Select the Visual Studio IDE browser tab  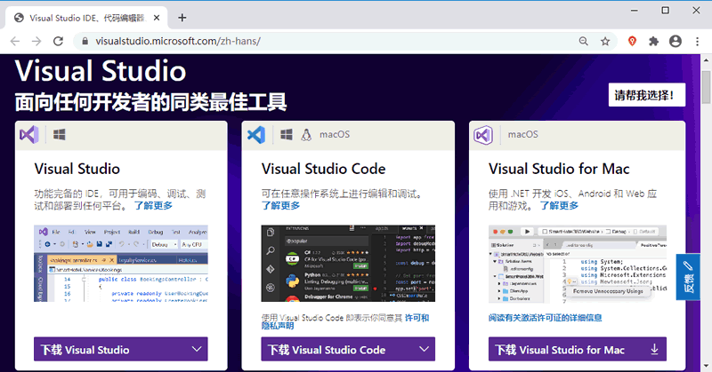86,18
